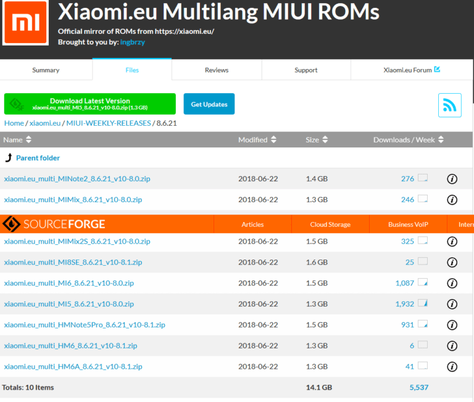Open download stats chart for MI6 row
Image resolution: width=474 pixels, height=402 pixels.
tap(423, 283)
